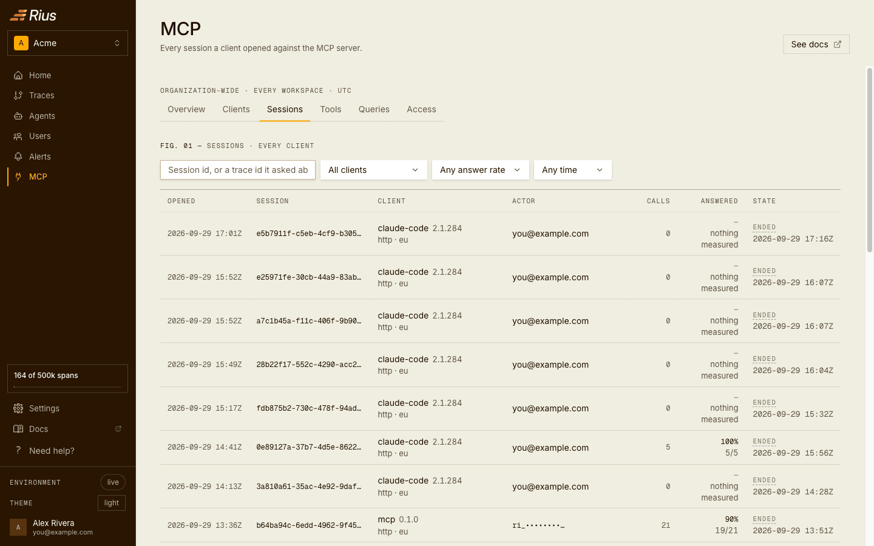Click the STATE column header

[x=764, y=201]
